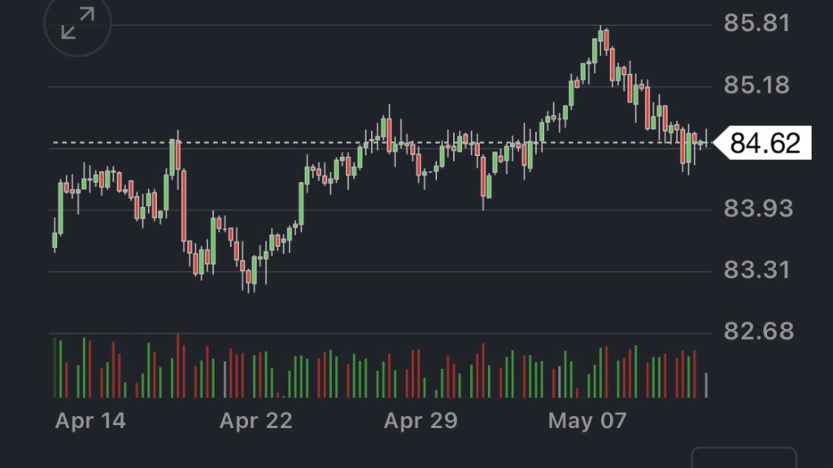Click the gray volume bar at far right
The width and height of the screenshot is (833, 468).
pyautogui.click(x=706, y=384)
